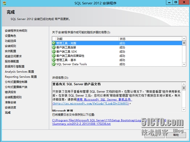Click down arrow of details box scrollbar

[x=184, y=109]
